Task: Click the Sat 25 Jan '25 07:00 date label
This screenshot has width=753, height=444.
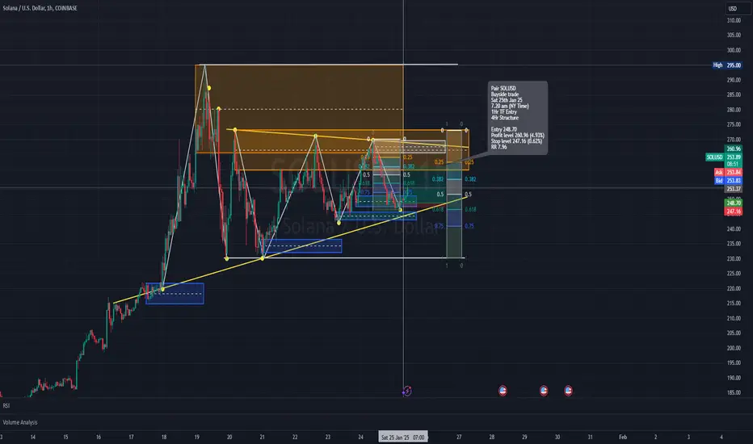Action: [402, 438]
